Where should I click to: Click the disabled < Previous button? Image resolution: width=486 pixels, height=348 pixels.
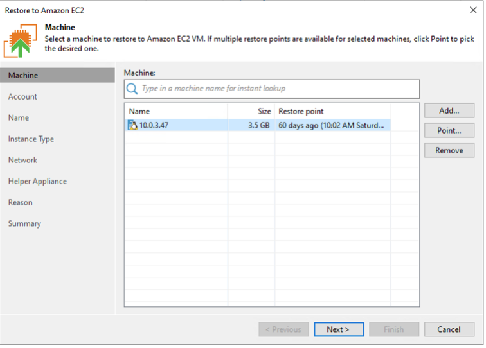tap(283, 329)
